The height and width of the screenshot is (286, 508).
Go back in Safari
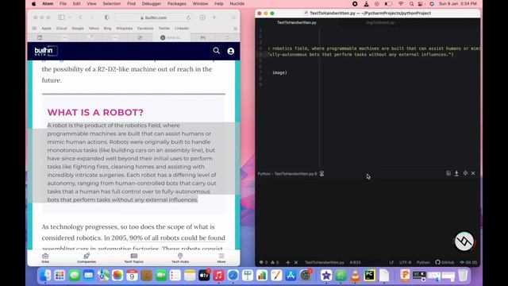81,17
